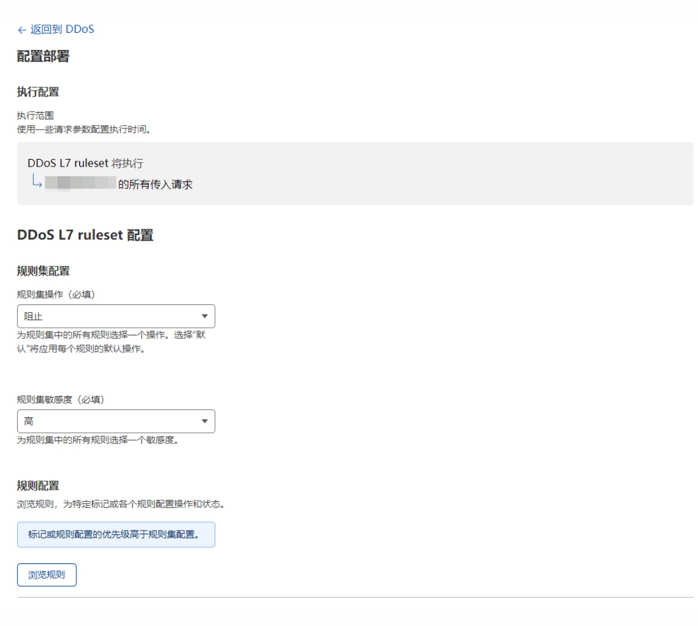The height and width of the screenshot is (626, 698).
Task: Click the 'DDoS L7 ruleset 配置' heading
Action: 85,235
